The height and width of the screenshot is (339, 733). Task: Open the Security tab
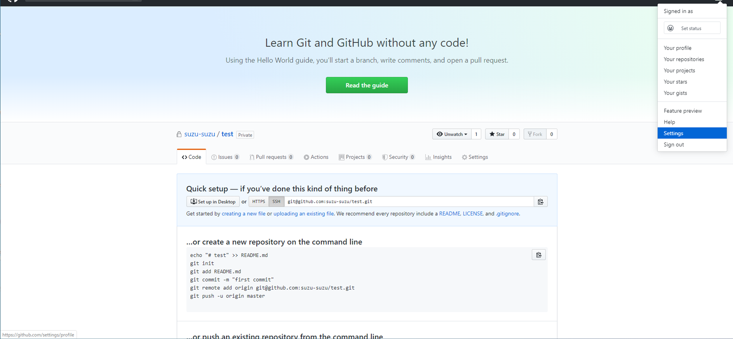(x=399, y=157)
